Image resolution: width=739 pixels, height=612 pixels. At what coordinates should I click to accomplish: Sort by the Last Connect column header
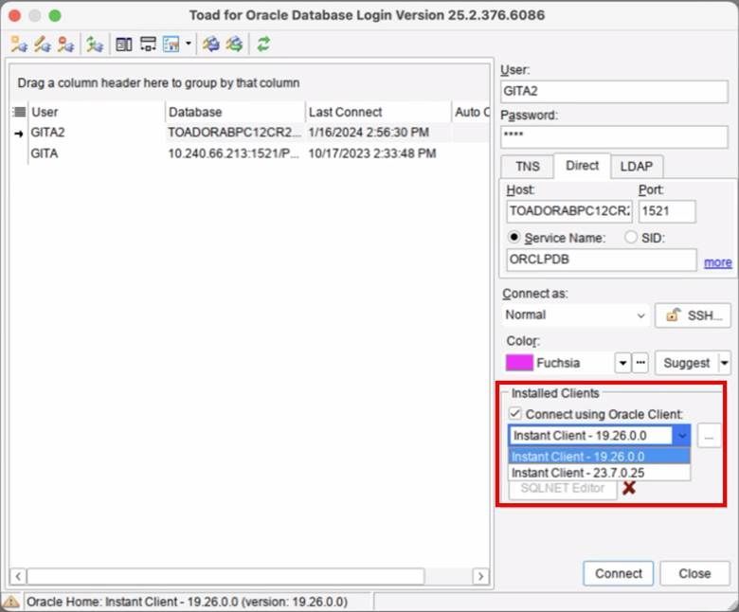[x=378, y=112]
